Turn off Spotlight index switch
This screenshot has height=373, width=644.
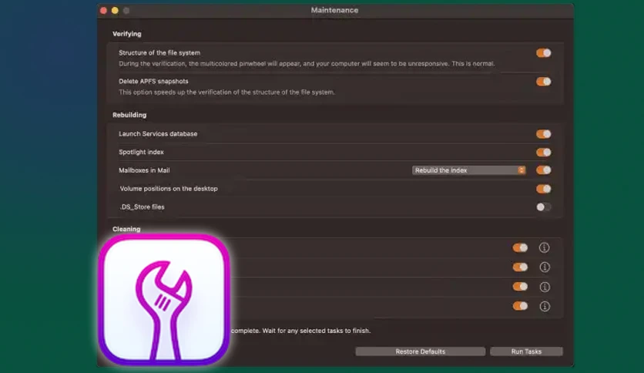pyautogui.click(x=543, y=153)
